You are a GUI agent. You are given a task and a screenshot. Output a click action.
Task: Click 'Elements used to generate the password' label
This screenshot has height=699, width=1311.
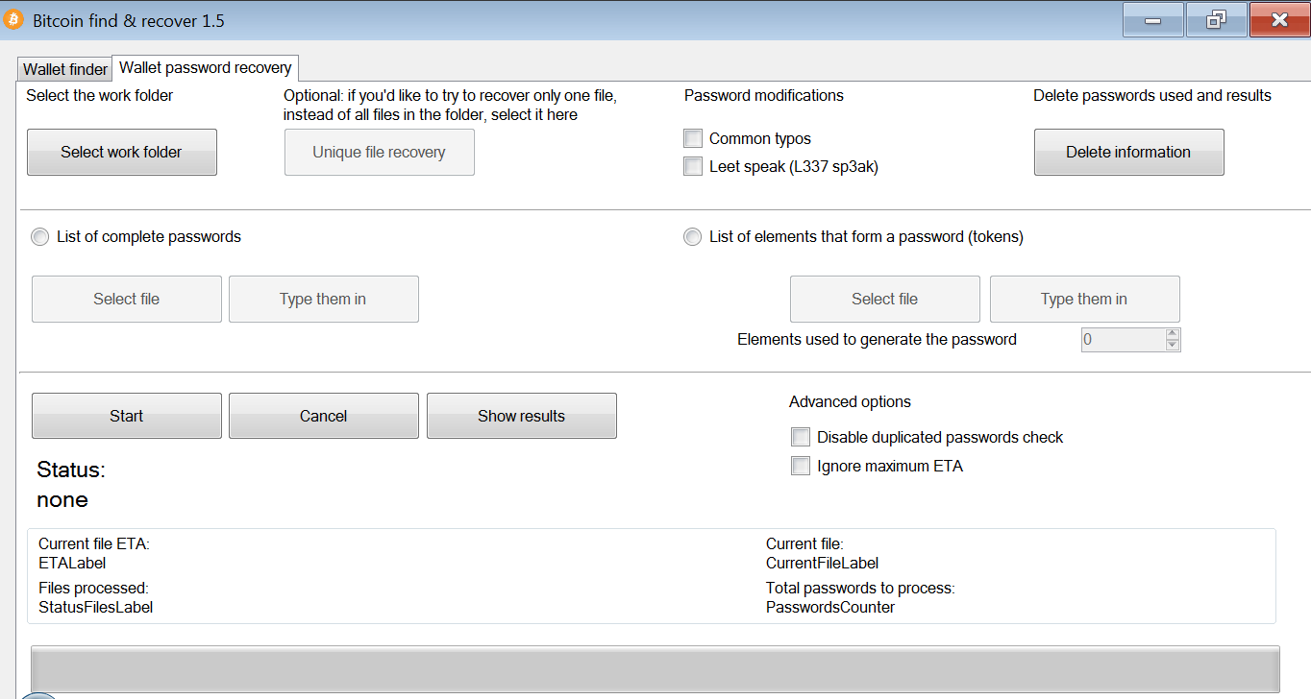click(877, 339)
